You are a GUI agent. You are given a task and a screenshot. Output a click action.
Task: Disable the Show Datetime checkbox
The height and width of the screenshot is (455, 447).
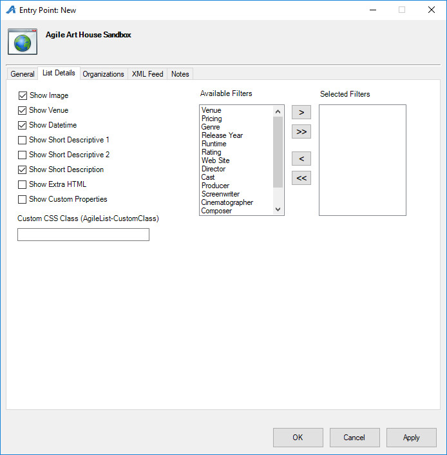(23, 125)
